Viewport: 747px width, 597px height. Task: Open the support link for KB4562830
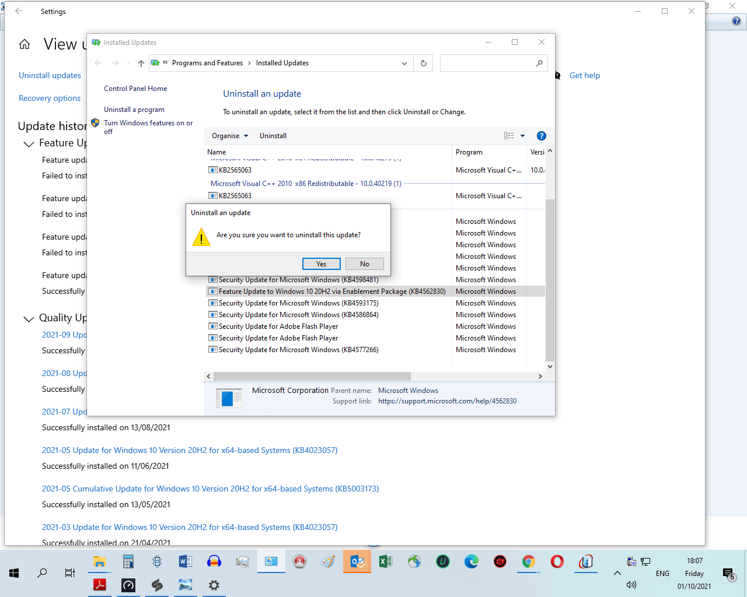tap(447, 401)
